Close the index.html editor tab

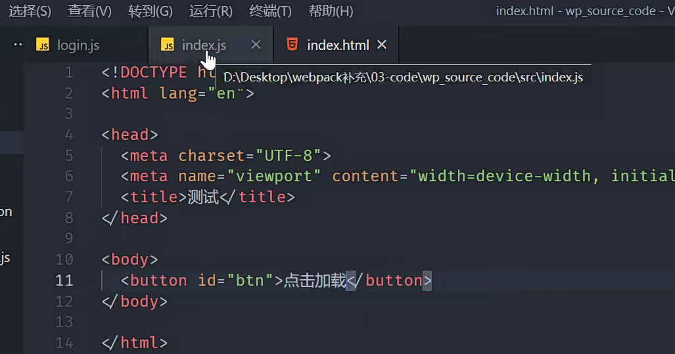[382, 45]
